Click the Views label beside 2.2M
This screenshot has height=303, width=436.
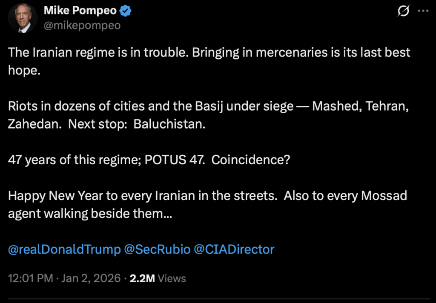(x=172, y=279)
